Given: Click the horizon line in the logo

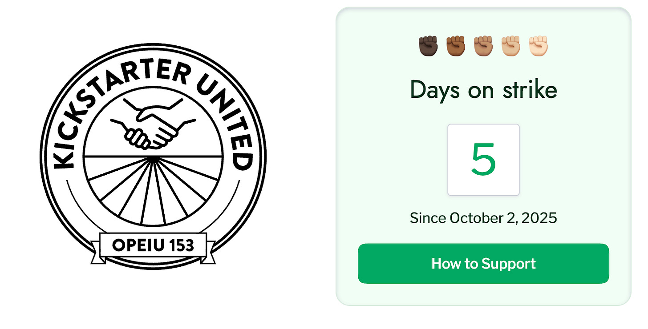Looking at the screenshot, I should (153, 156).
